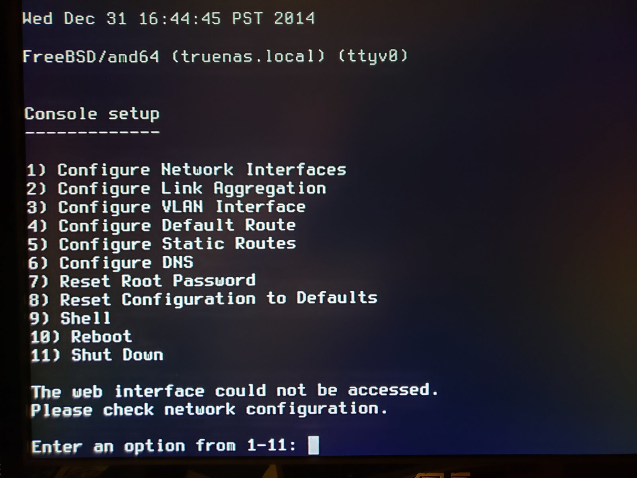Click the date and time line
The image size is (637, 478).
(x=169, y=18)
